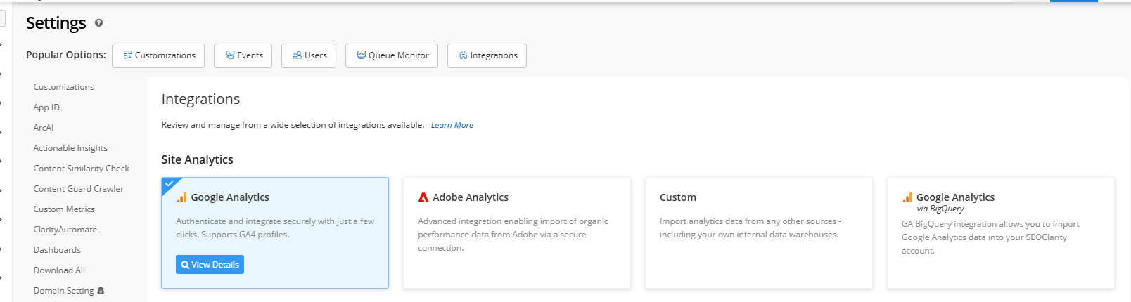Screen dimensions: 1131x302
Task: Select the Adobe Analytics integration card
Action: 516,232
